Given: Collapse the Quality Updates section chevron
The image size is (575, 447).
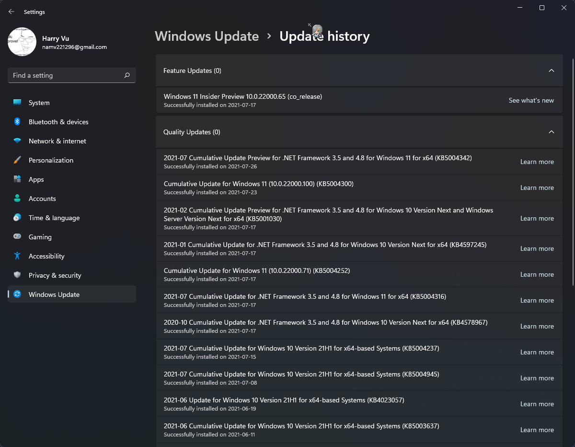Looking at the screenshot, I should point(552,132).
